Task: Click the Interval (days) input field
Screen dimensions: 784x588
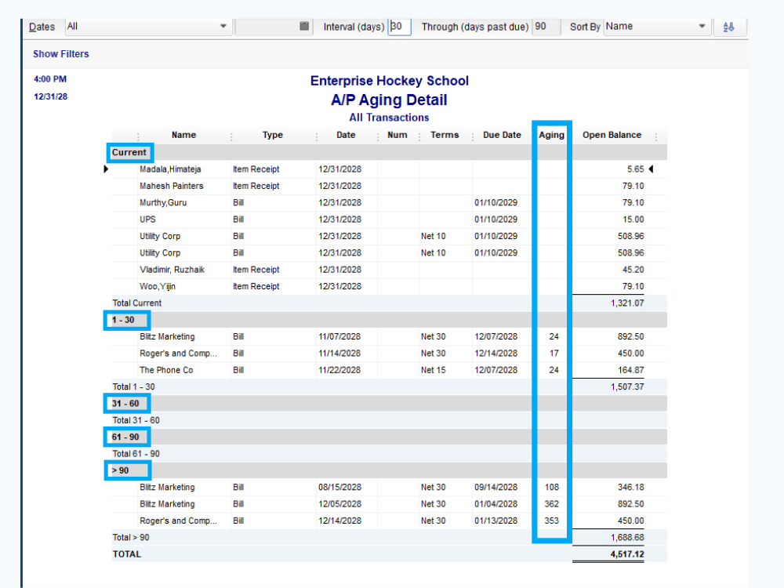Action: coord(400,27)
